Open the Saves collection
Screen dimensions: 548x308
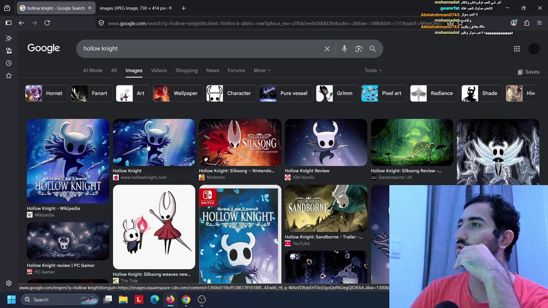pos(528,72)
